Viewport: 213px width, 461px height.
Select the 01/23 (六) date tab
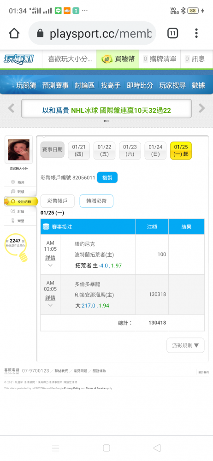130,151
